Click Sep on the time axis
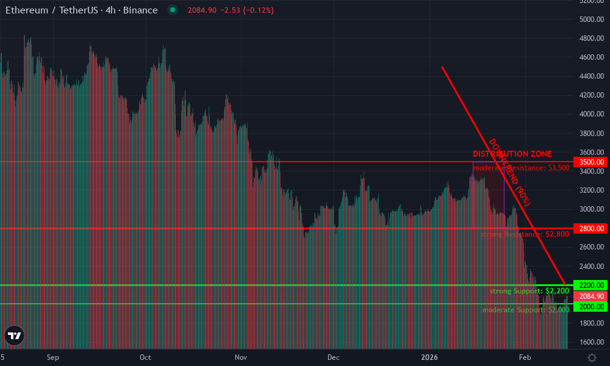The width and height of the screenshot is (610, 366). (53, 358)
